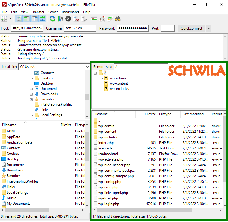Image resolution: width=228 pixels, height=222 pixels.
Task: Open the Help menu
Action: (87, 12)
